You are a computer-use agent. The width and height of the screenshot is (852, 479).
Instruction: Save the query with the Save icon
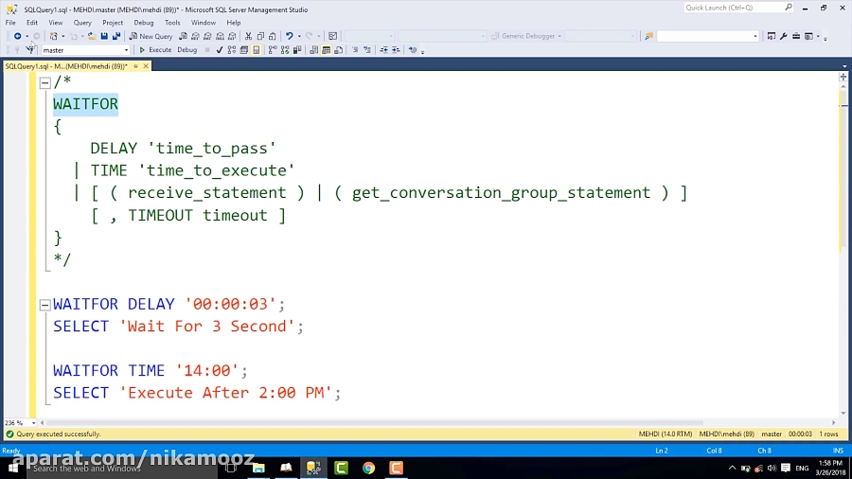(x=104, y=36)
